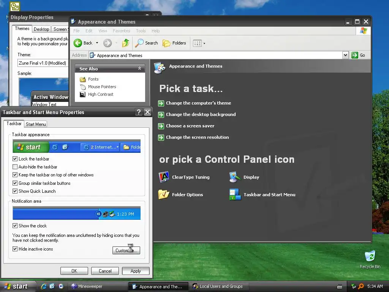Click the arrow beside Change the screen resolution
389x292 pixels.
[161, 138]
